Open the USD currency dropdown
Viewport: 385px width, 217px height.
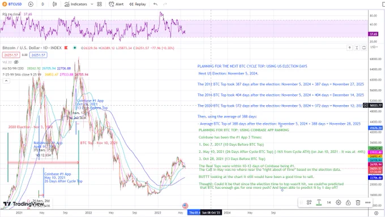point(374,47)
